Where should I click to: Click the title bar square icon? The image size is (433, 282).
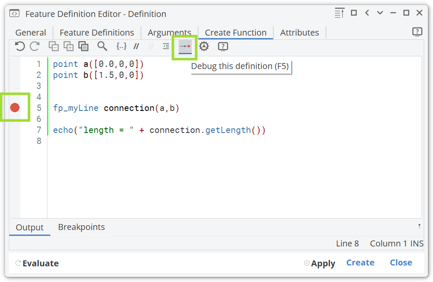[354, 13]
